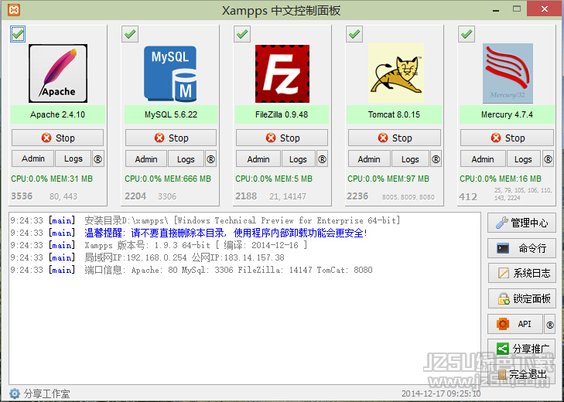The image size is (564, 402).
Task: Click MySQL CPU MEM:666 MB status
Action: (x=168, y=179)
